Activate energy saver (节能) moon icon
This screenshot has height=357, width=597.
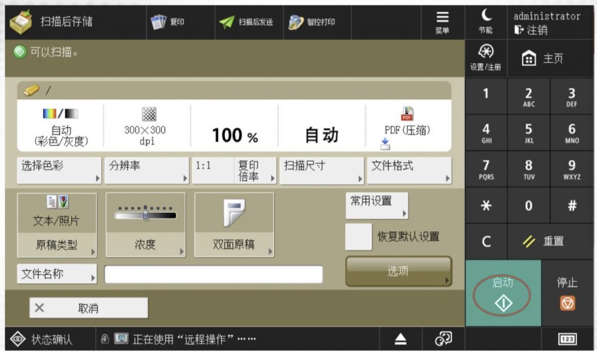[x=486, y=22]
